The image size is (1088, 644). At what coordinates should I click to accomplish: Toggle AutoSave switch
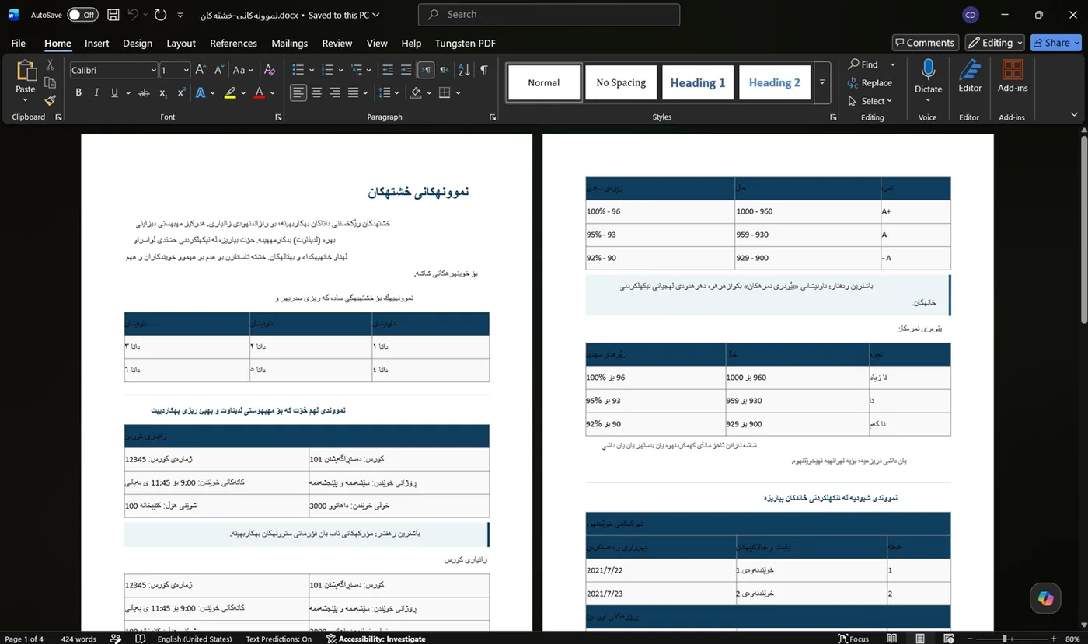coord(82,15)
